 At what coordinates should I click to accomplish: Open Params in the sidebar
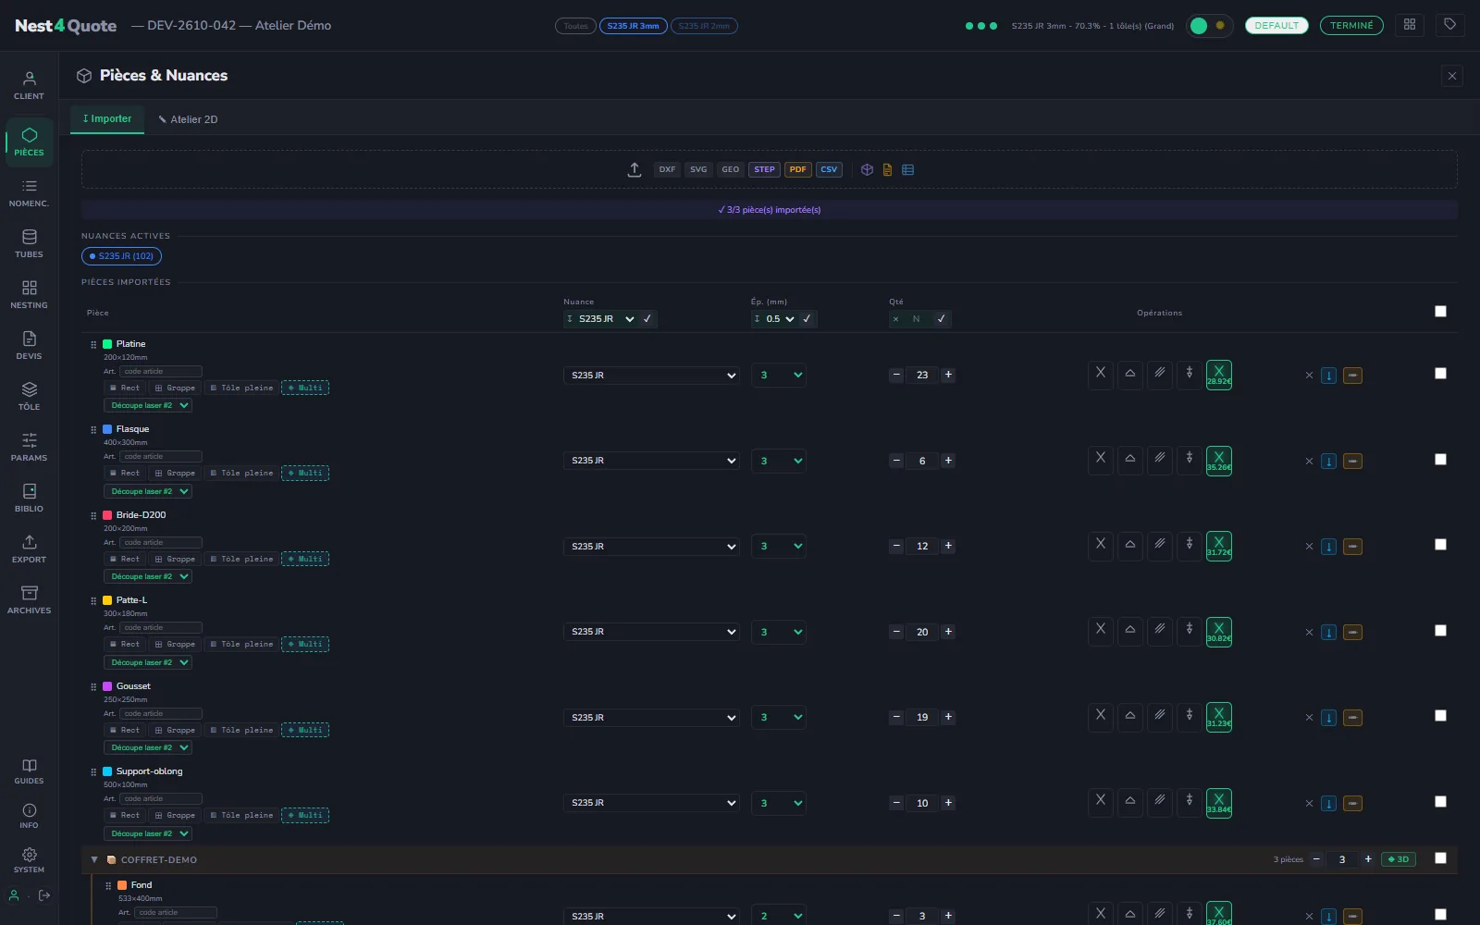tap(29, 448)
